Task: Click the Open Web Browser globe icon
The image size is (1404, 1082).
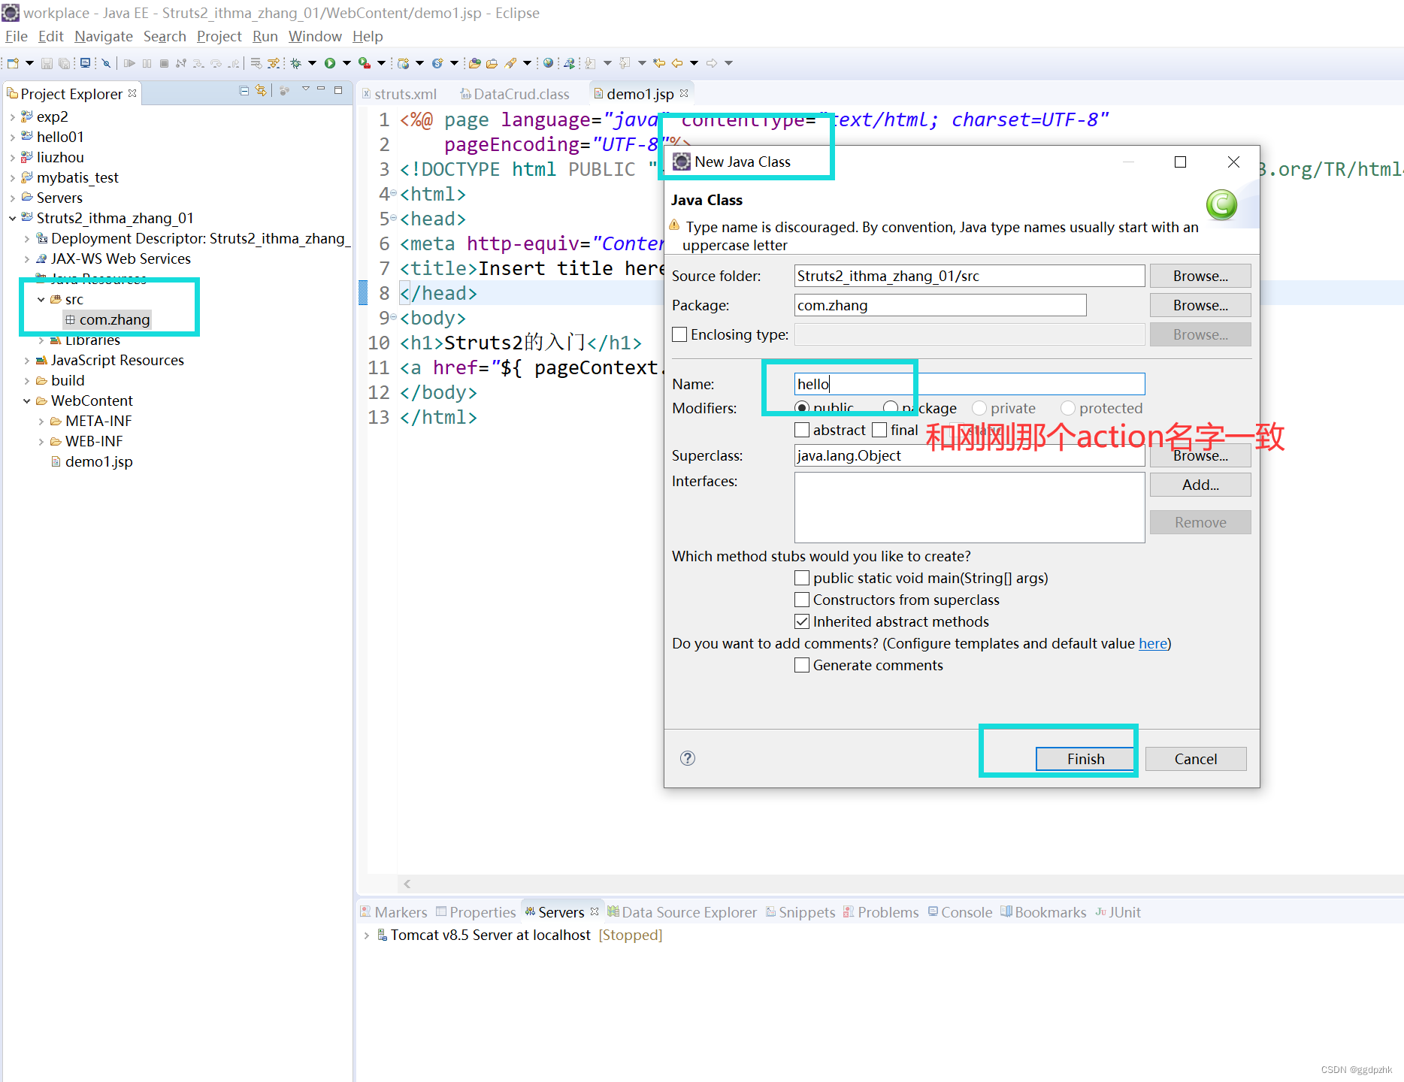Action: (548, 63)
